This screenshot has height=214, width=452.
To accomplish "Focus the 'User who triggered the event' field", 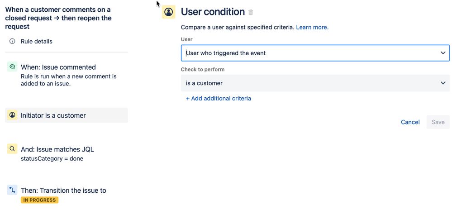I will pos(315,53).
